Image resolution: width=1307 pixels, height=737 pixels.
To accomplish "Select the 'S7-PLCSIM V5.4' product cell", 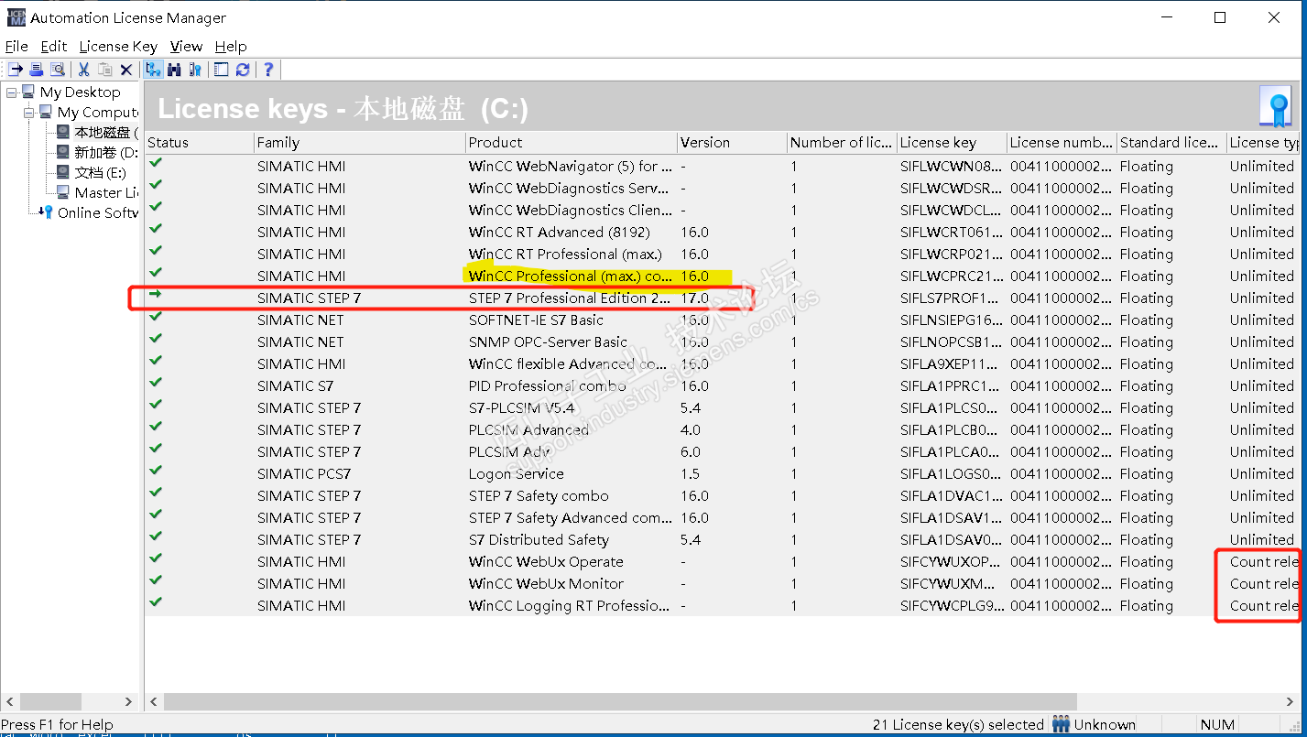I will 521,407.
